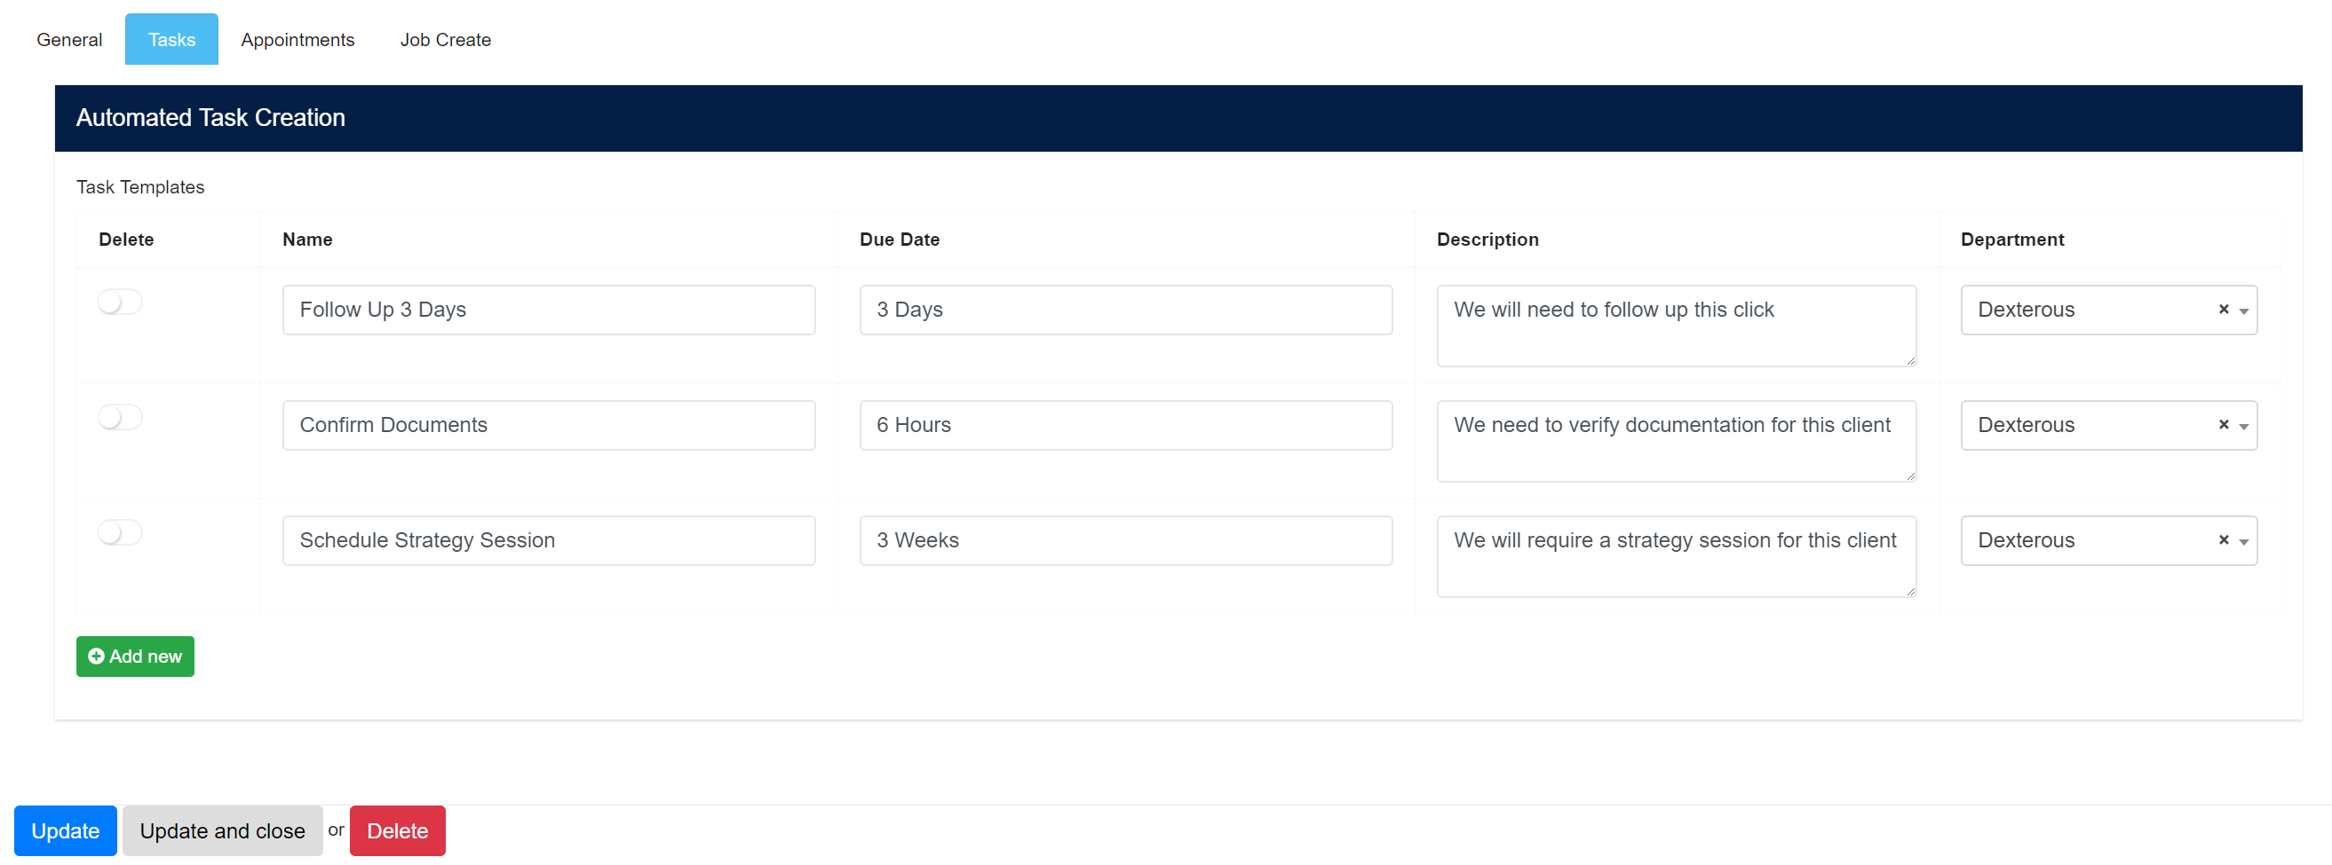This screenshot has width=2332, height=865.
Task: Open Department dropdown arrow for Confirm Documents
Action: (x=2243, y=426)
